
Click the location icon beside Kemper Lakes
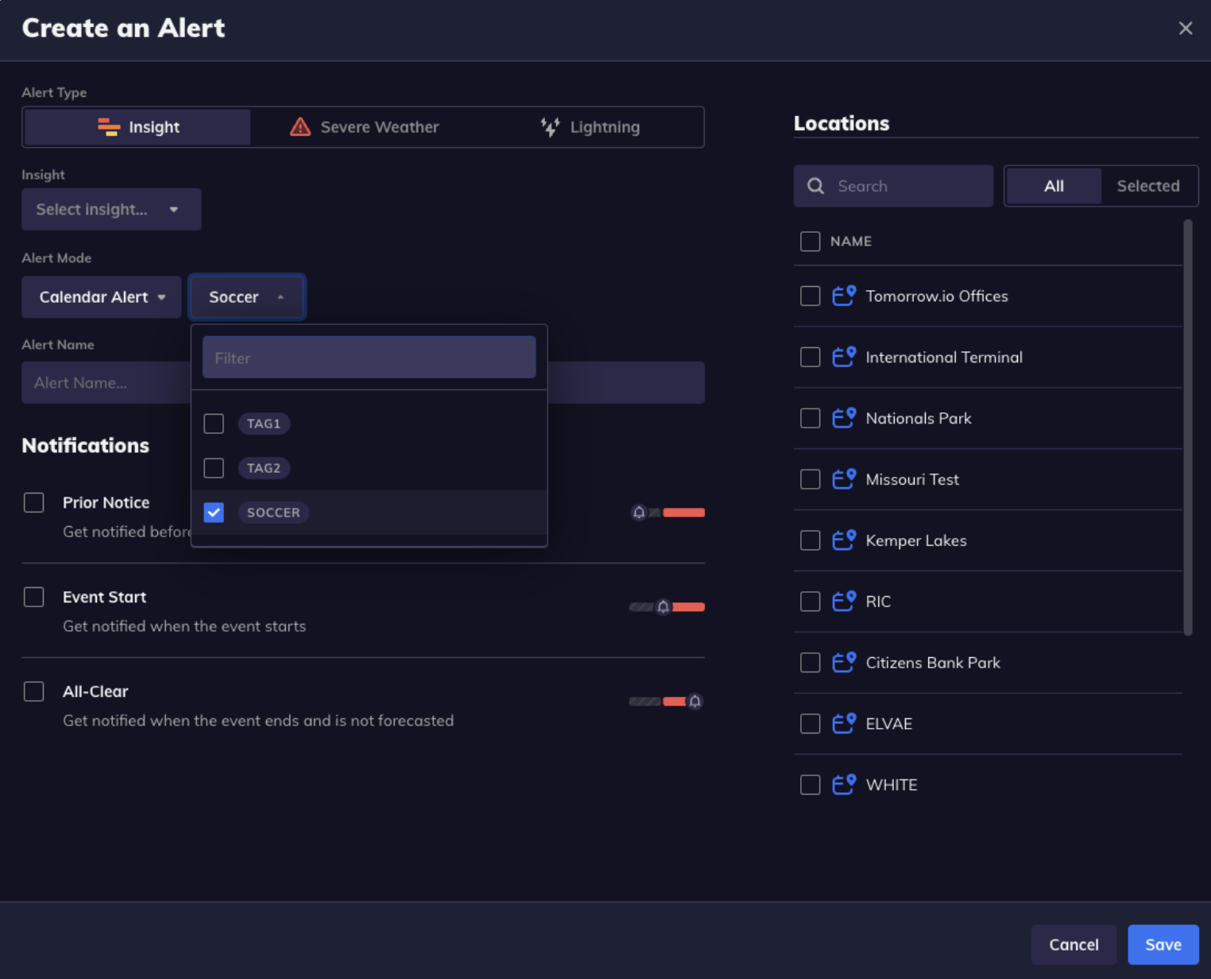pyautogui.click(x=843, y=540)
